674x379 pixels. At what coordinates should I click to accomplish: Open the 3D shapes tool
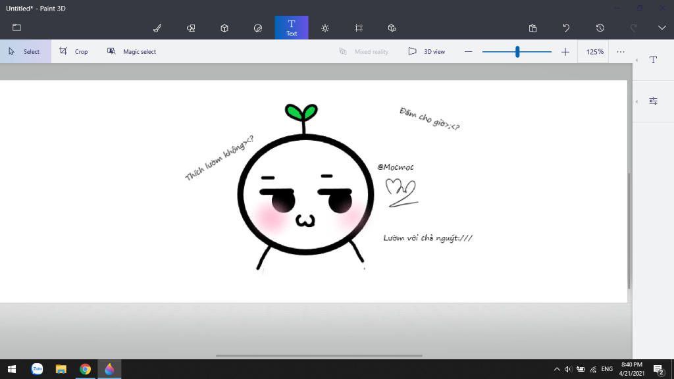click(x=224, y=28)
